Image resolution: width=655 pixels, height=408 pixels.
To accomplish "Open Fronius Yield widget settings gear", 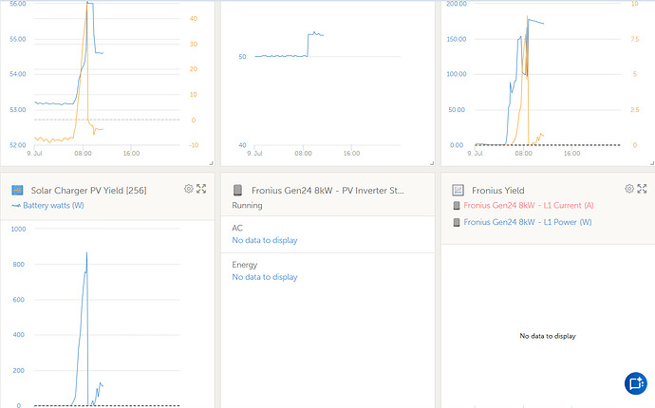I will [629, 190].
